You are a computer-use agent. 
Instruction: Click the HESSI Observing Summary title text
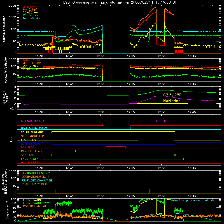[x=118, y=2]
